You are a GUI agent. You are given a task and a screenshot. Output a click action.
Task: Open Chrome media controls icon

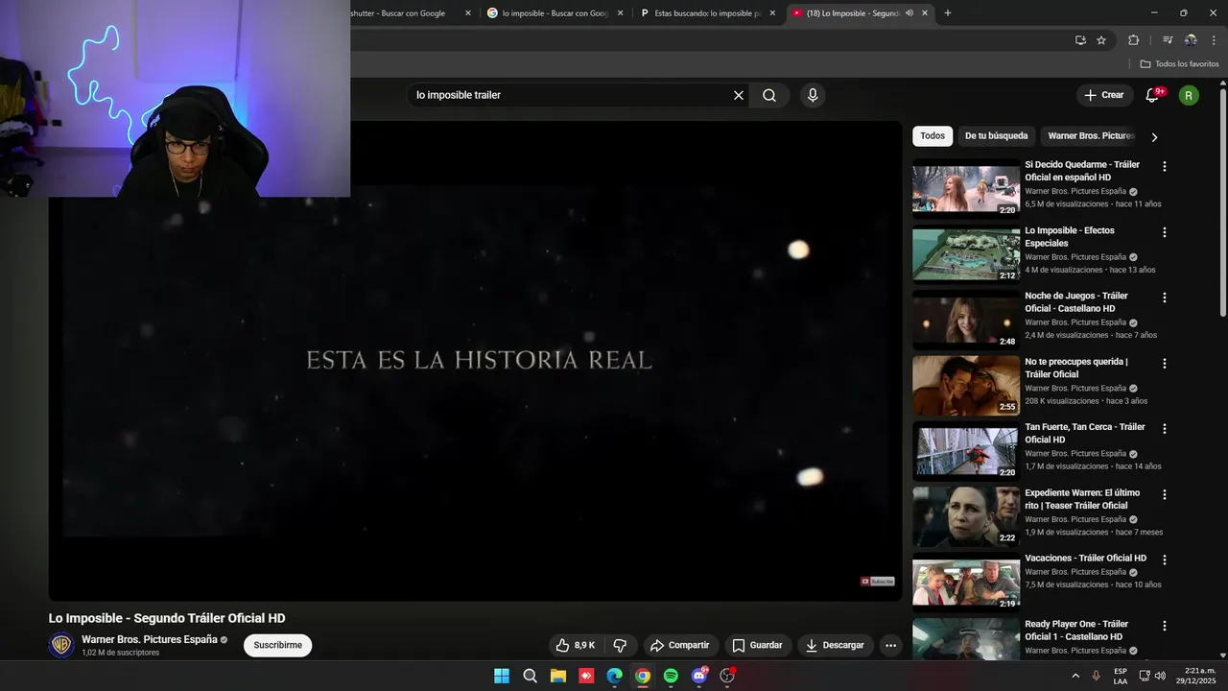tap(1168, 40)
